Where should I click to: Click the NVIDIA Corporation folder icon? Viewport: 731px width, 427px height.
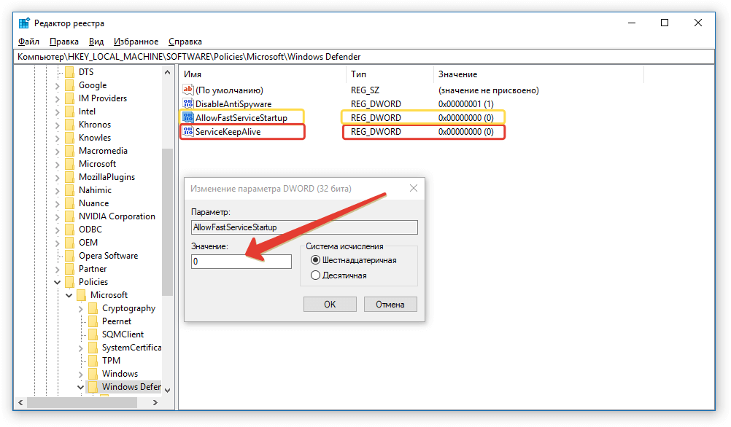69,216
